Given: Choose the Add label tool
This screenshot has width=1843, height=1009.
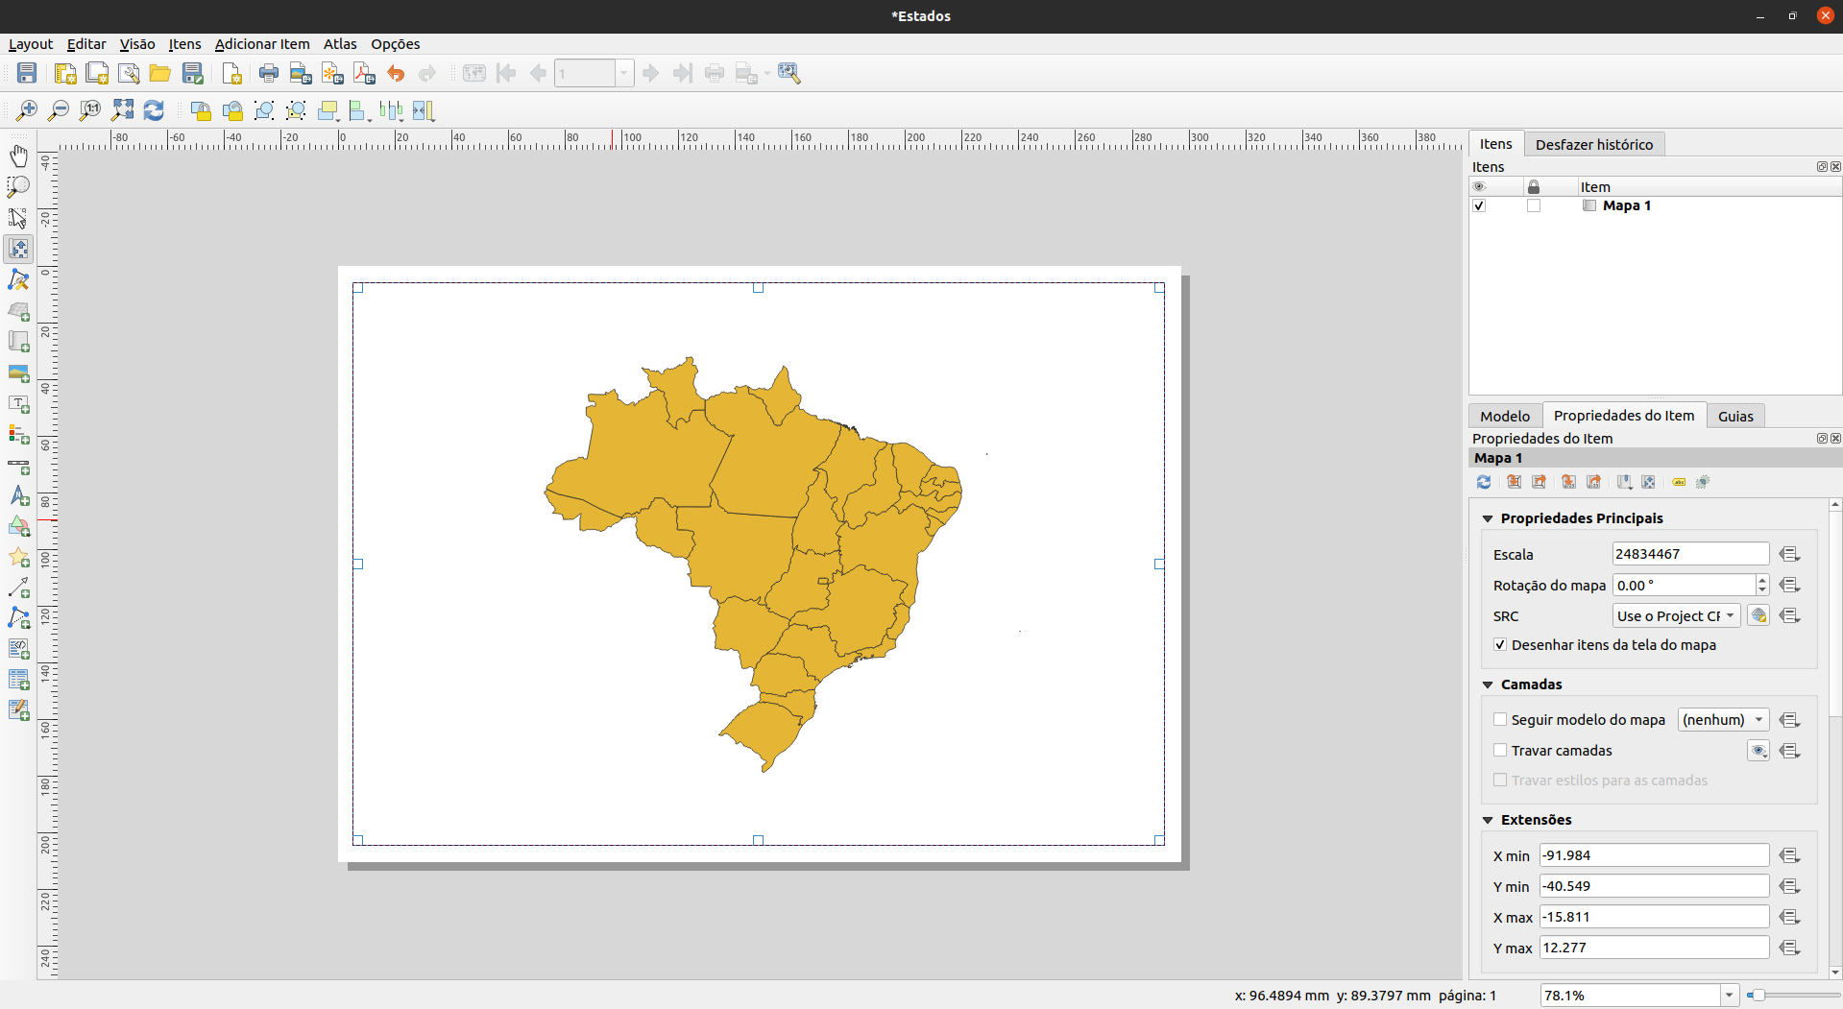Looking at the screenshot, I should (x=18, y=403).
